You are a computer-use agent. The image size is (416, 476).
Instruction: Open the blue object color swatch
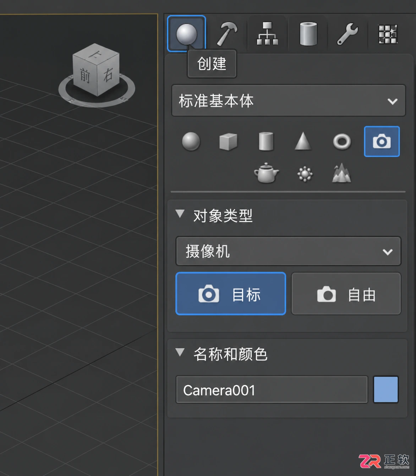(x=386, y=390)
